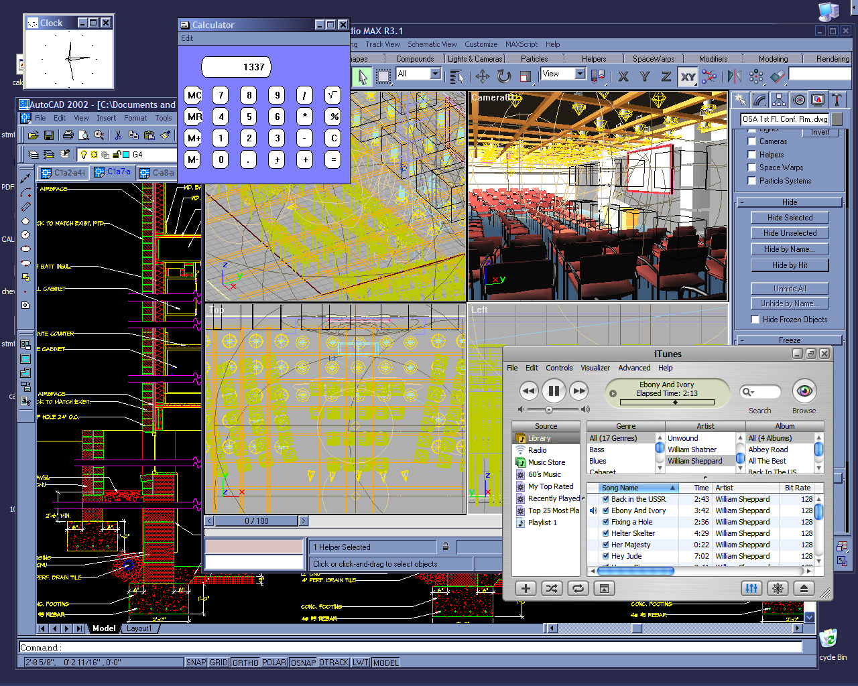This screenshot has height=686, width=858.
Task: Toggle shuffle in iTunes
Action: [552, 588]
